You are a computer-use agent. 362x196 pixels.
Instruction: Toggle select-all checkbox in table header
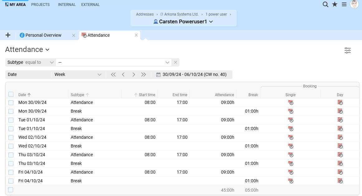point(11,94)
